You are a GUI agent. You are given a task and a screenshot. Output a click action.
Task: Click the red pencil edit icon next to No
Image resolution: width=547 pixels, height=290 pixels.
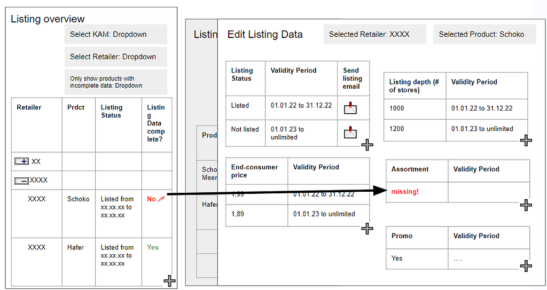(161, 199)
